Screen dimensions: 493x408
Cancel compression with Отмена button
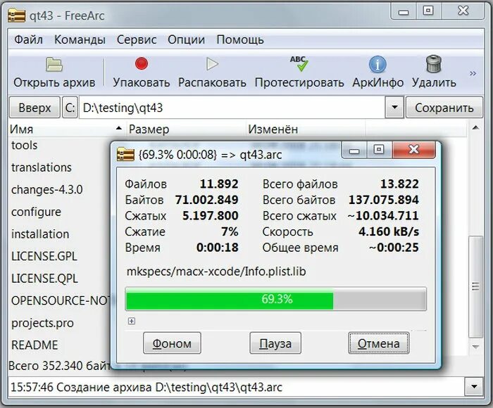379,343
